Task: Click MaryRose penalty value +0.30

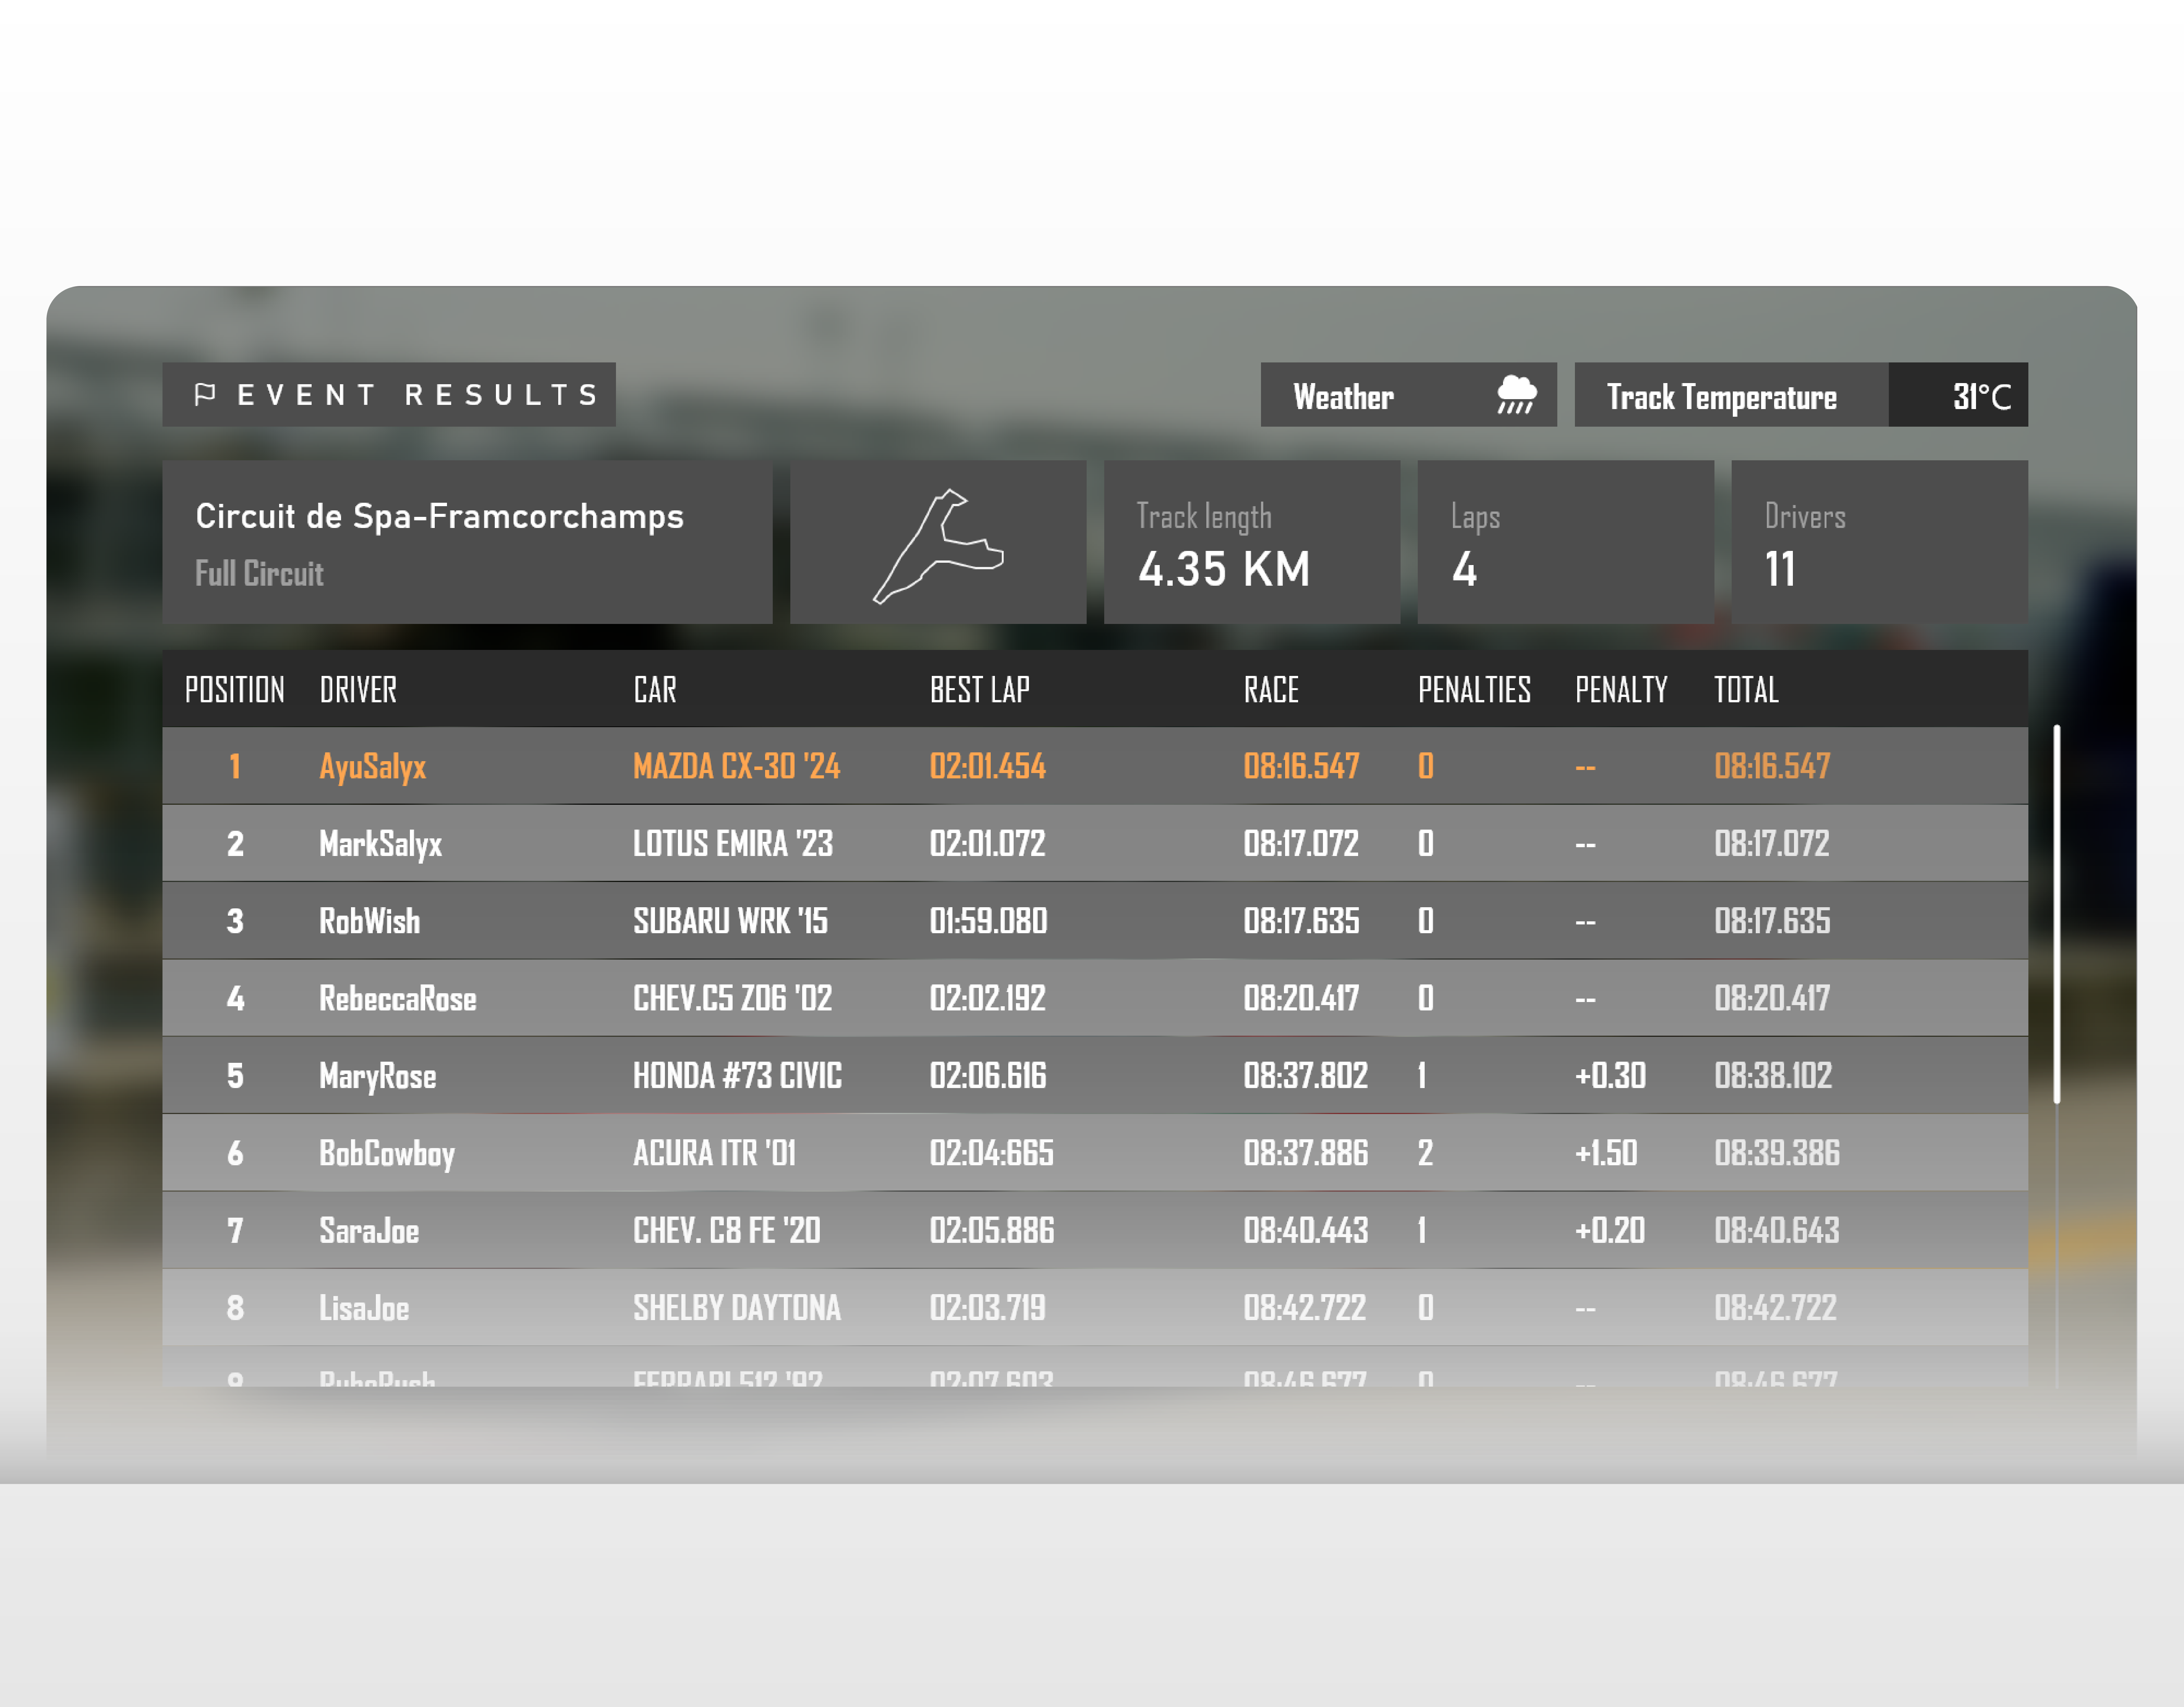Action: [x=1611, y=1075]
